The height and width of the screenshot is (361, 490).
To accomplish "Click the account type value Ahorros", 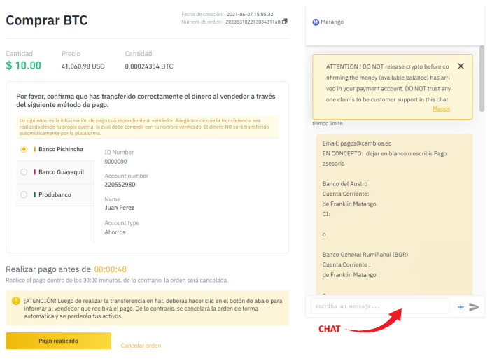I will point(115,232).
